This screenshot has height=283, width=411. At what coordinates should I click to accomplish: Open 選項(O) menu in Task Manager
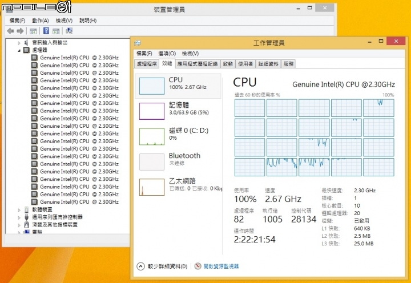(x=167, y=54)
